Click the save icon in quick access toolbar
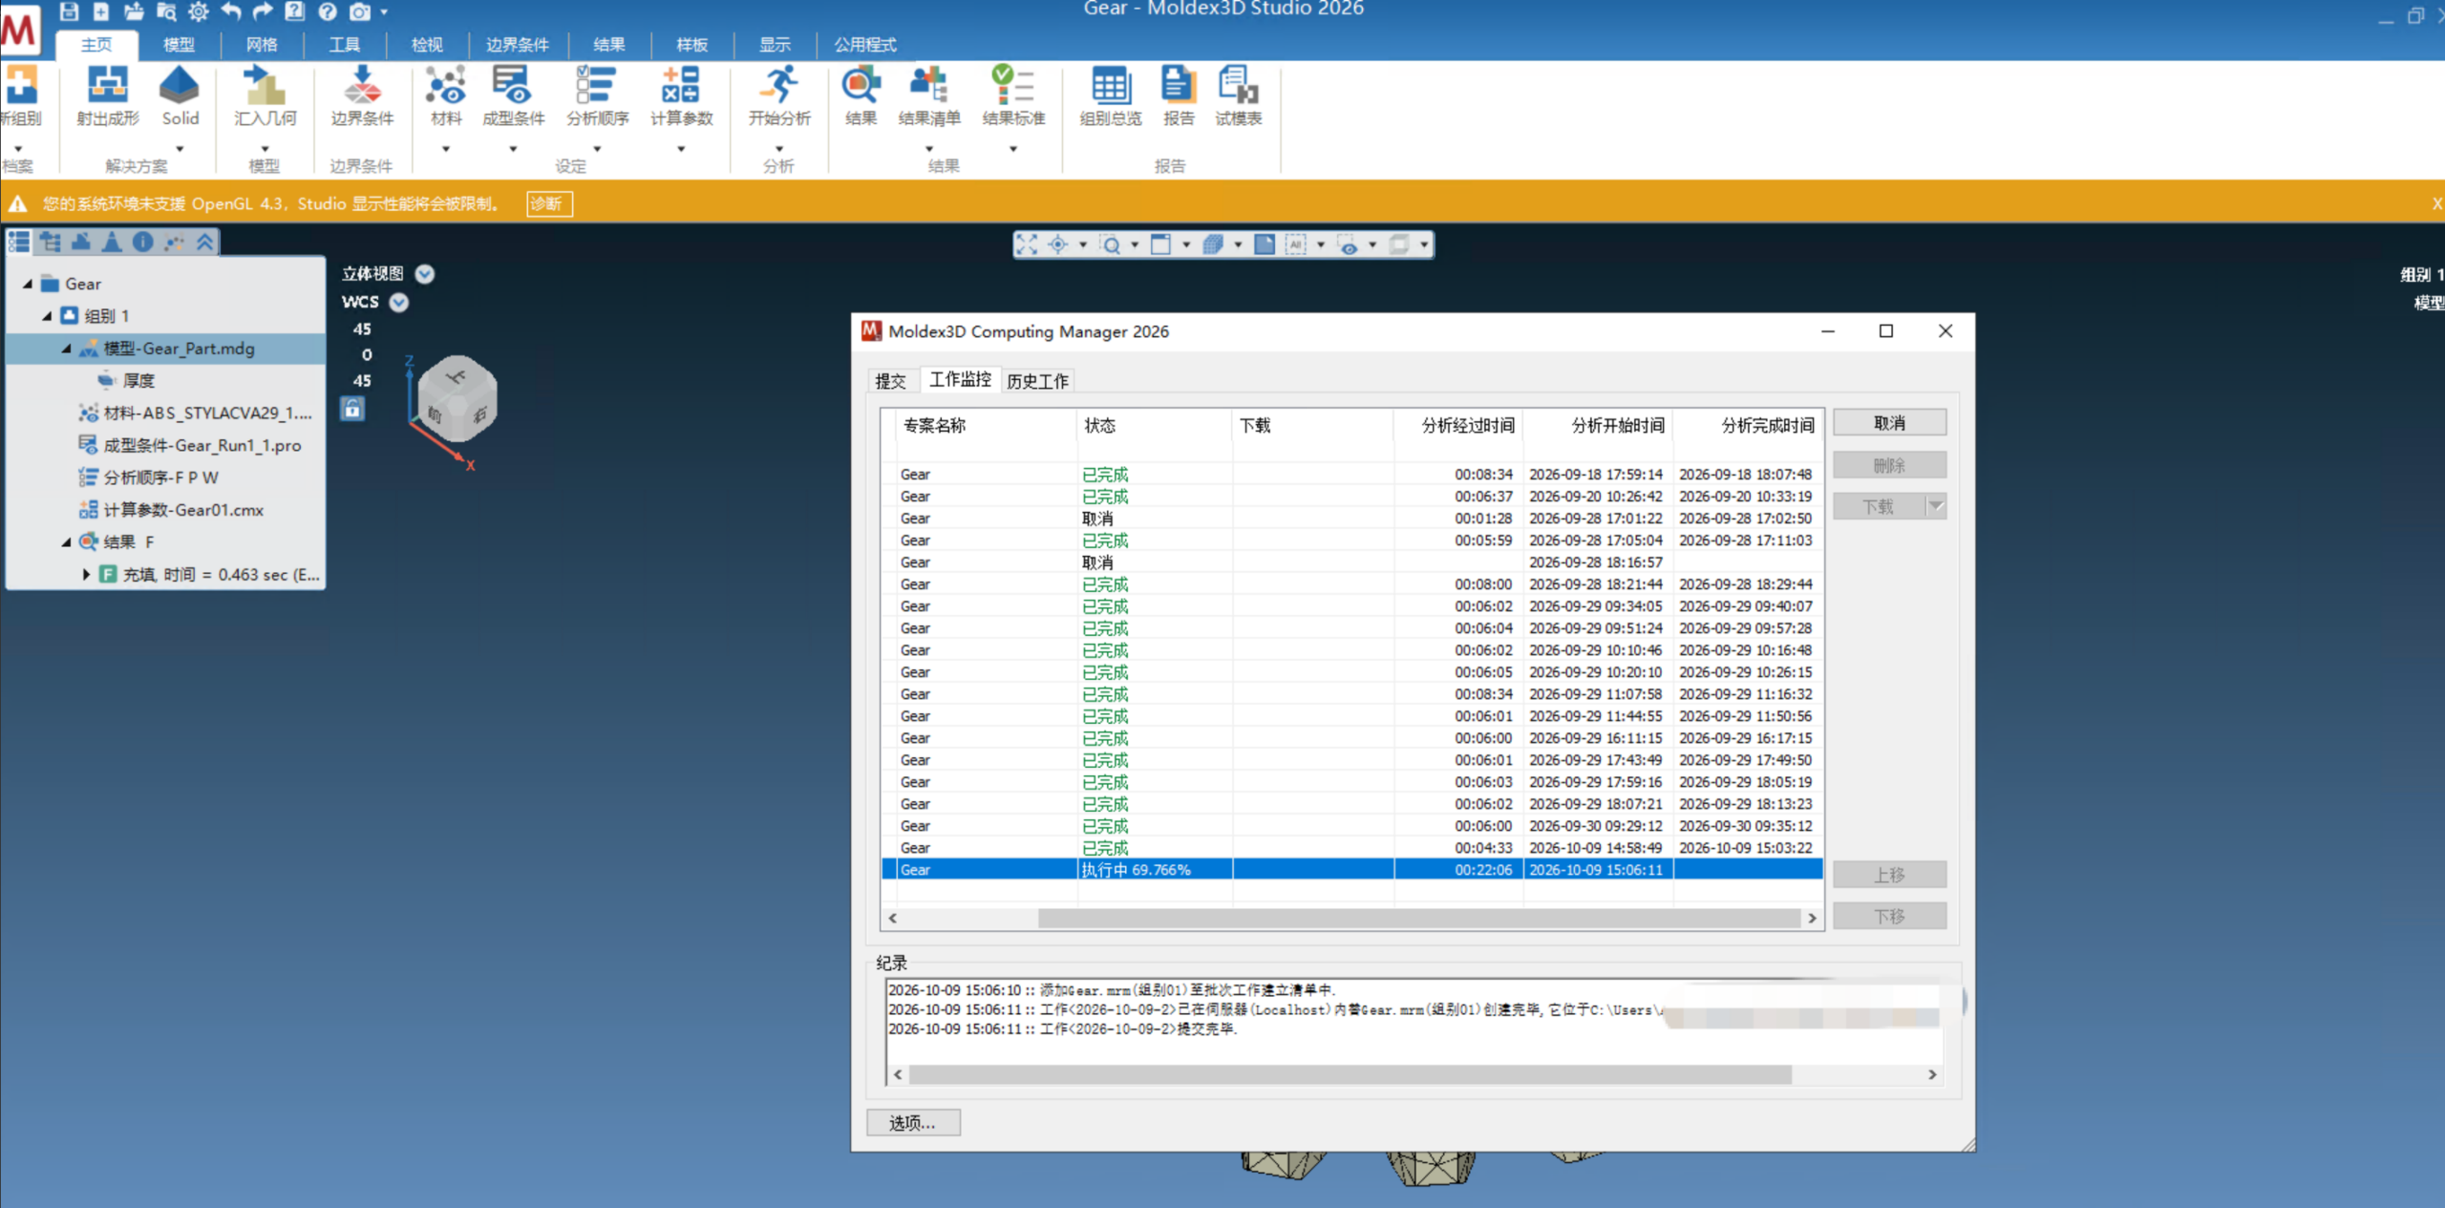2445x1208 pixels. point(69,11)
